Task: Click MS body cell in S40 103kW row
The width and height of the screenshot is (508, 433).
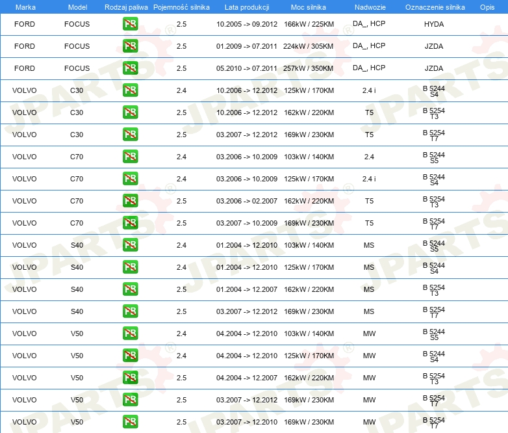Action: tap(369, 245)
